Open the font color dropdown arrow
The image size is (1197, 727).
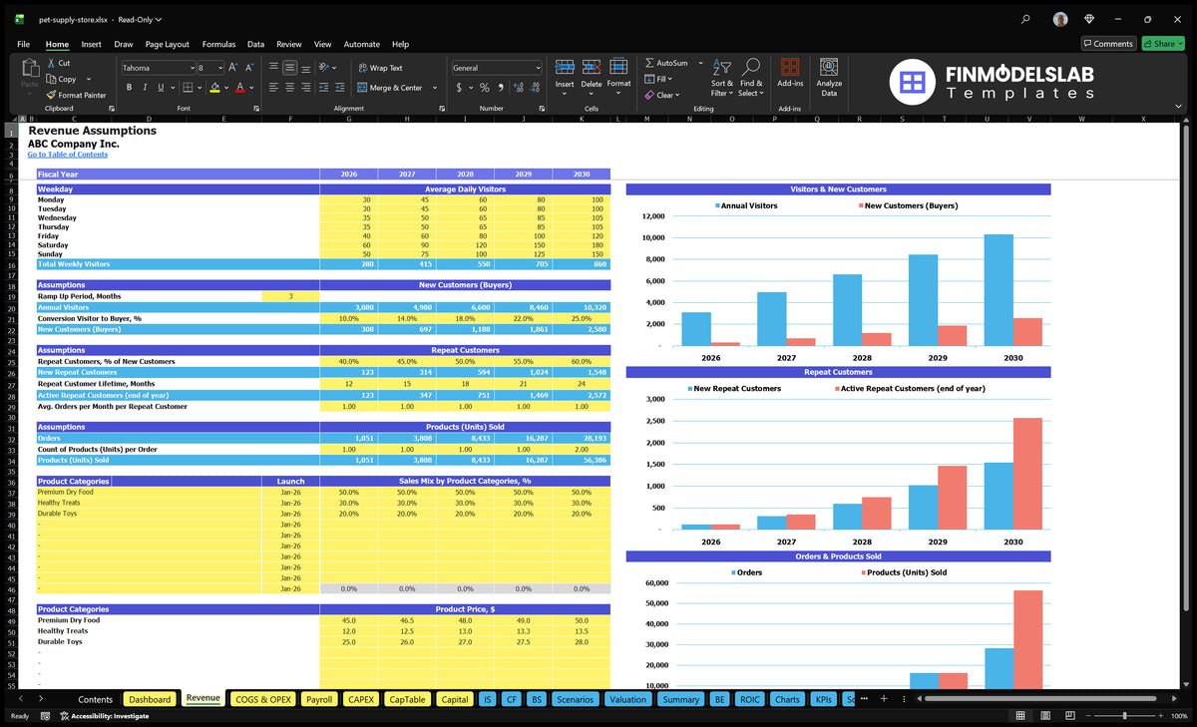click(250, 88)
